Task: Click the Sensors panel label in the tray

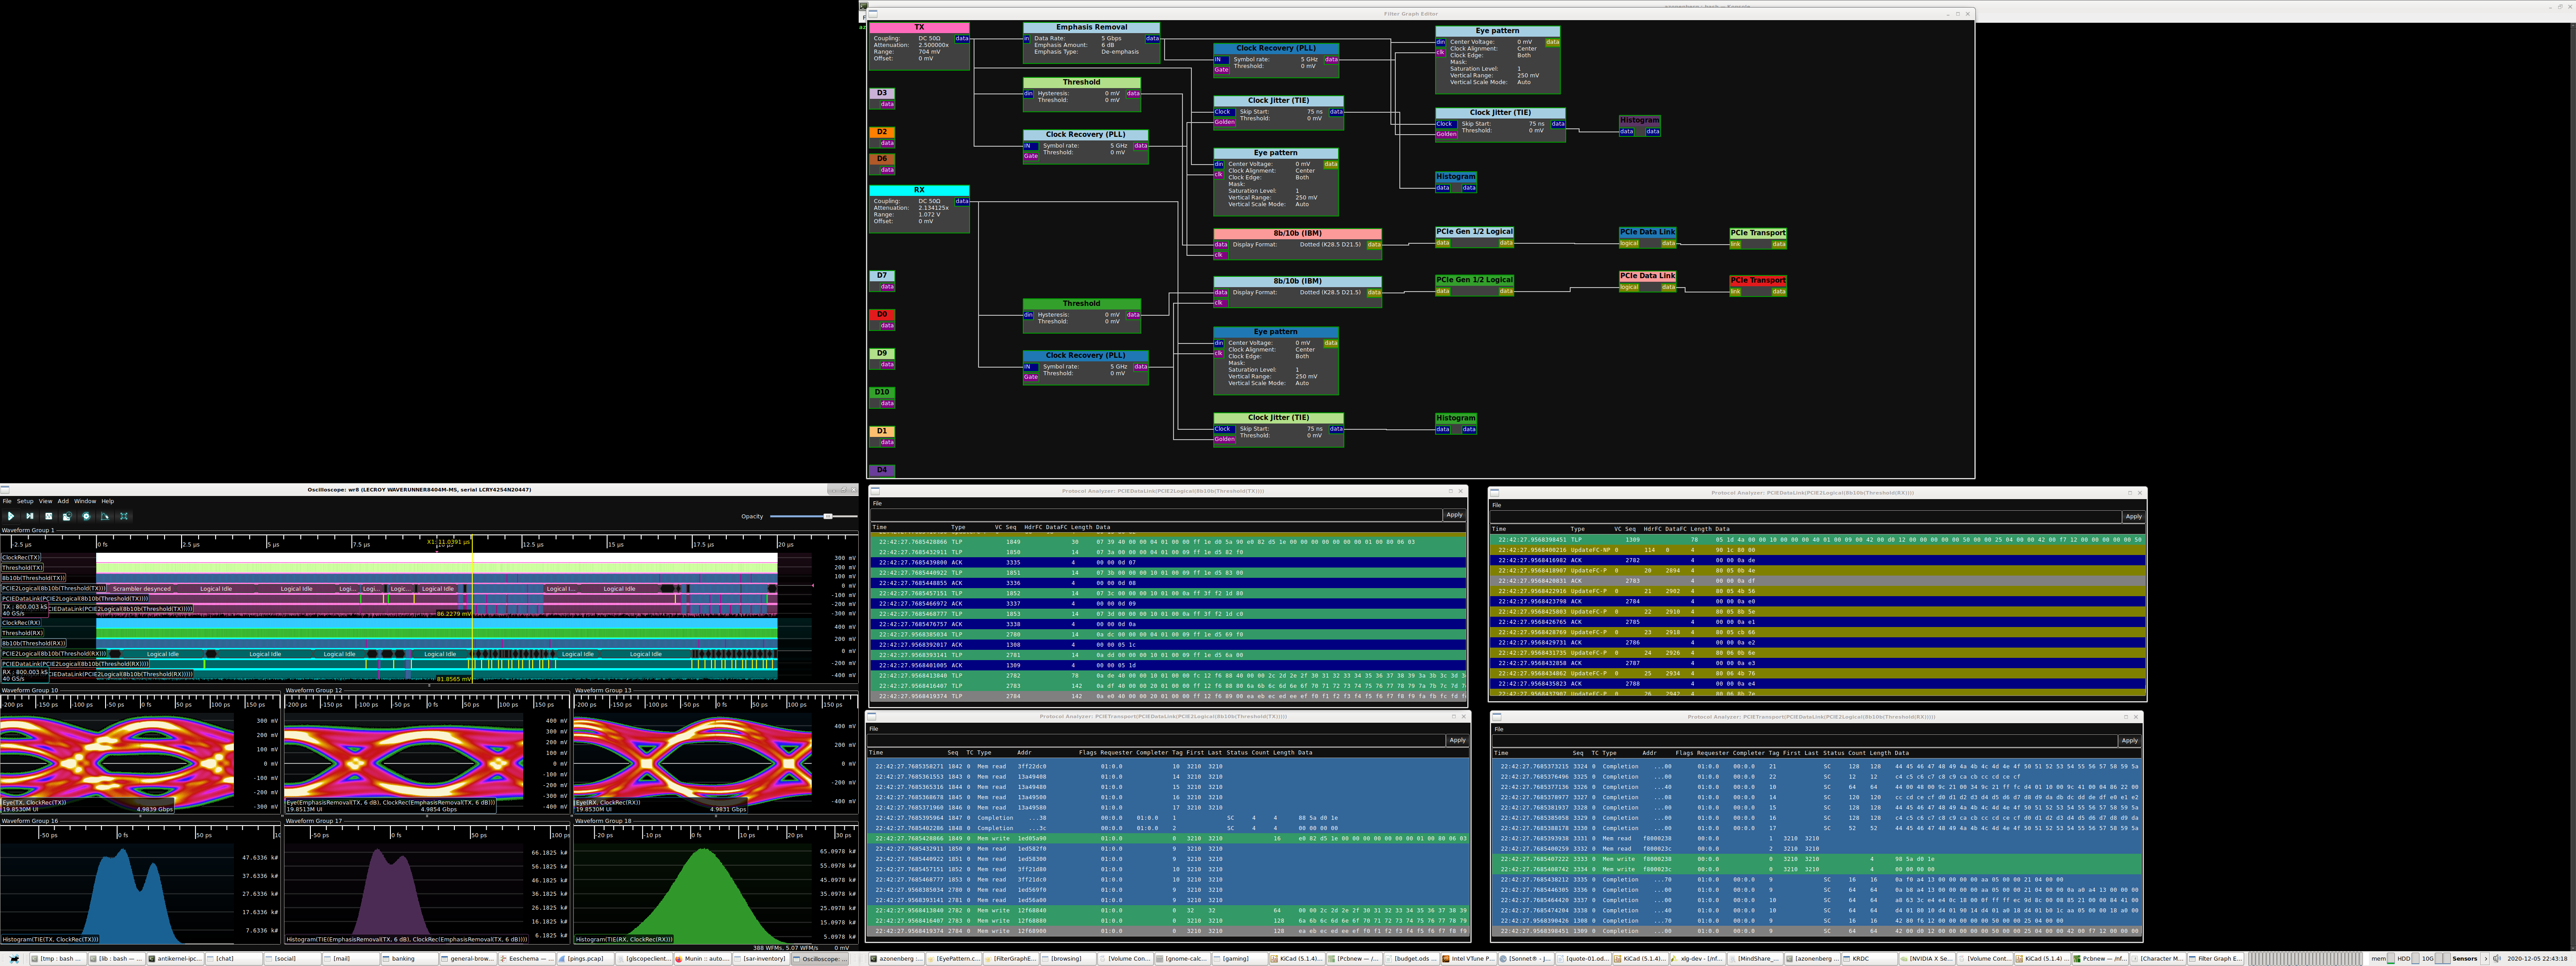Action: coord(2464,958)
